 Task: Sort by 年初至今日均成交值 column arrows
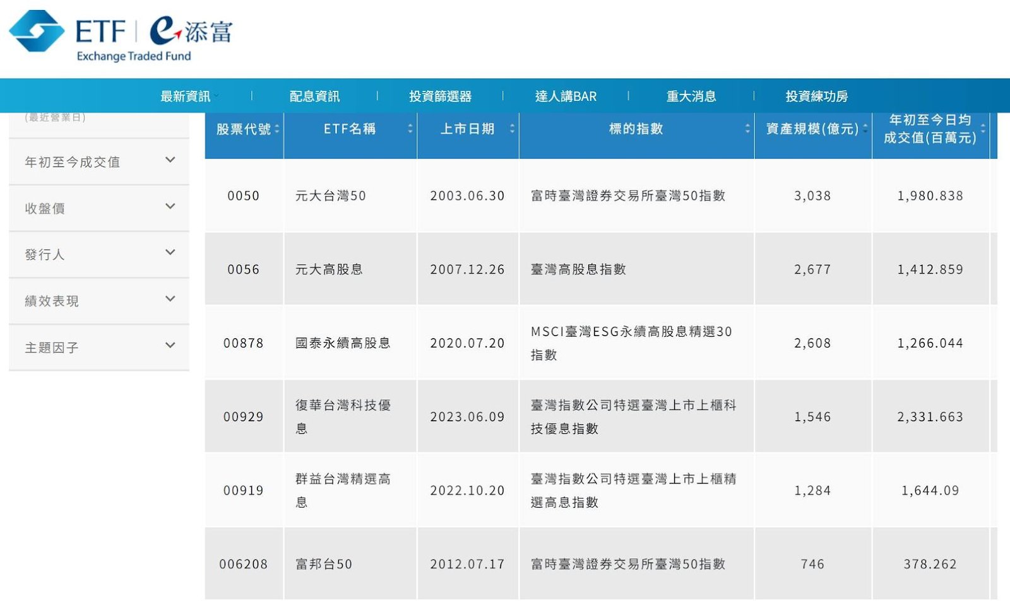(983, 129)
